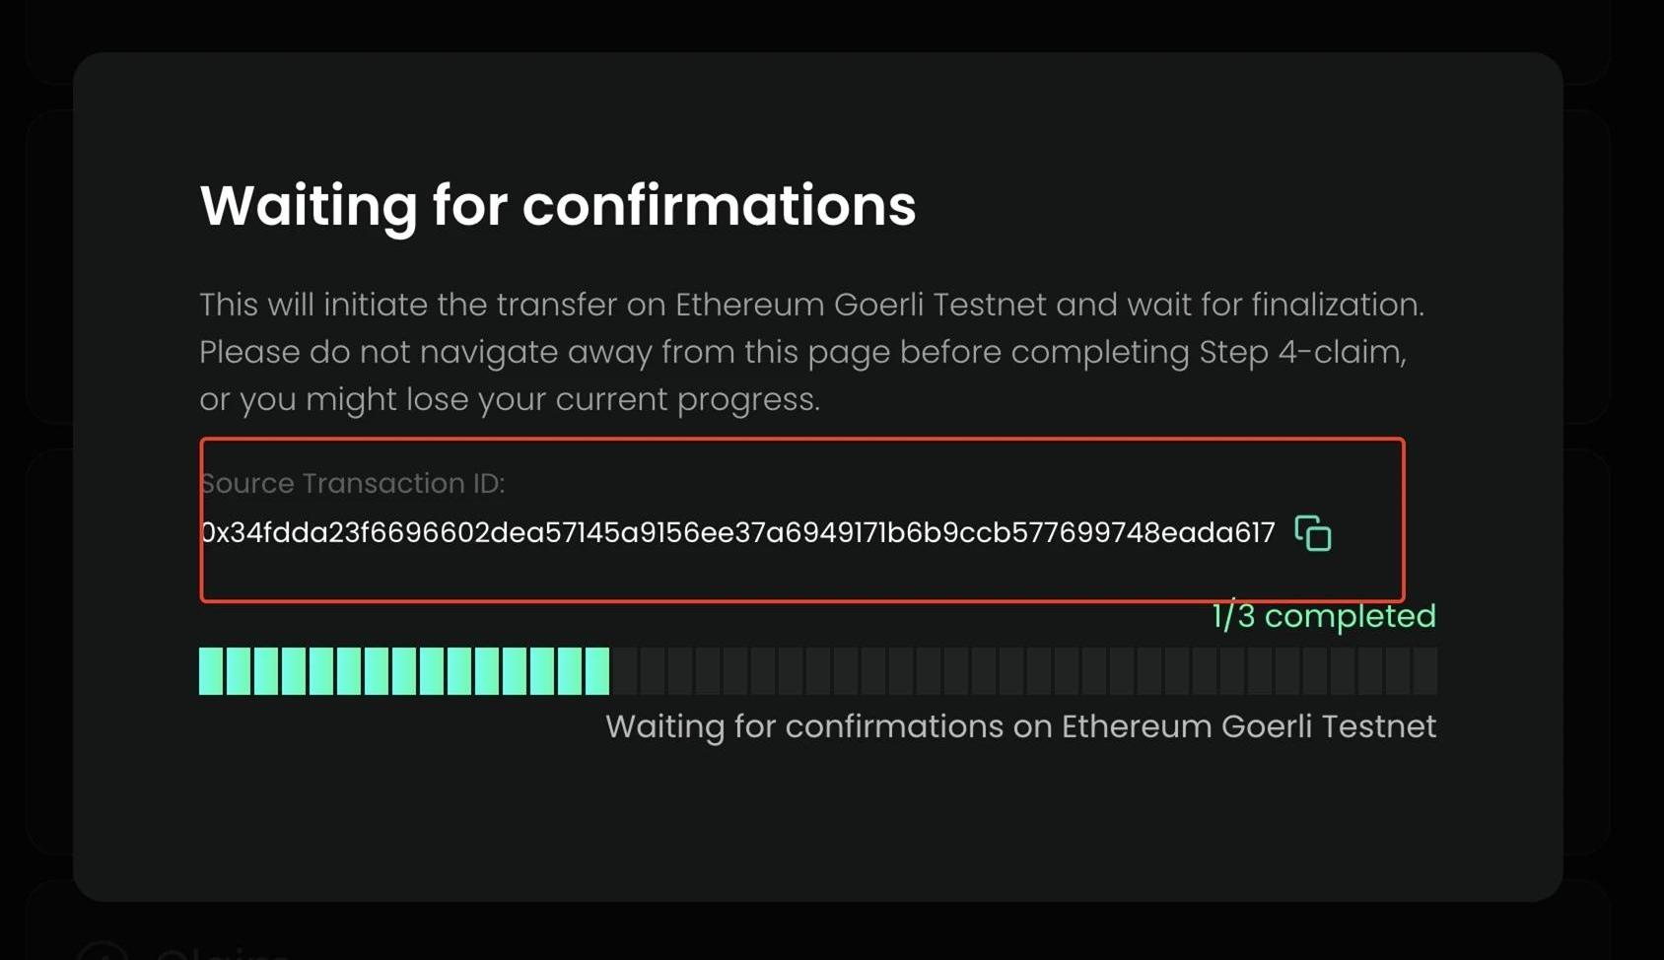This screenshot has width=1664, height=960.
Task: Click the Step 4-claim phrase in description
Action: (x=1301, y=352)
